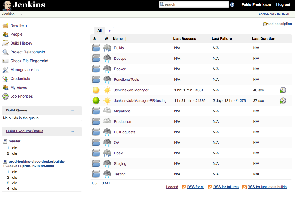This screenshot has width=295, height=203.
Task: Schedule a build for Jenkins-Job-Manager-PR-testing
Action: [283, 101]
